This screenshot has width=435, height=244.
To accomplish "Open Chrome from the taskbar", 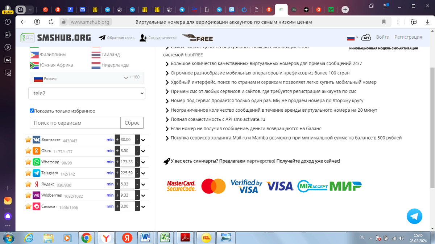I will [x=86, y=237].
